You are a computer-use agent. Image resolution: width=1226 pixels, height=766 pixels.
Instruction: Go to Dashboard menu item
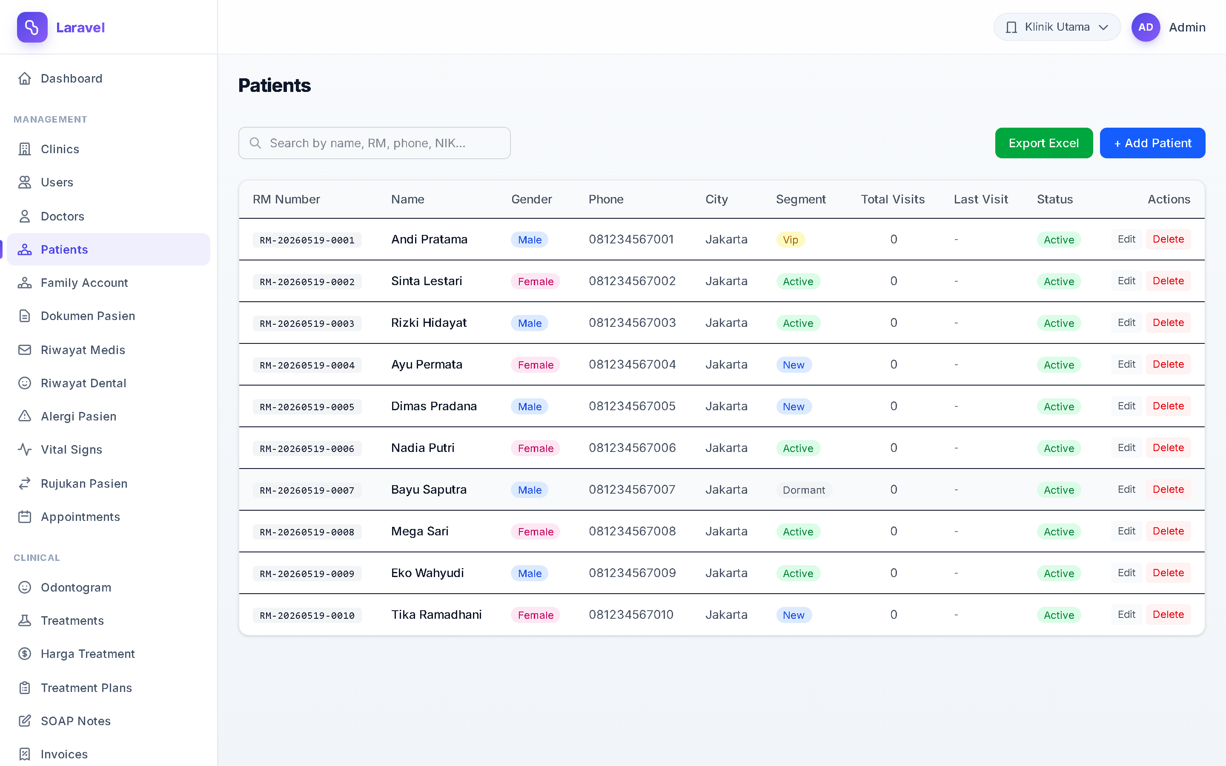click(x=109, y=79)
